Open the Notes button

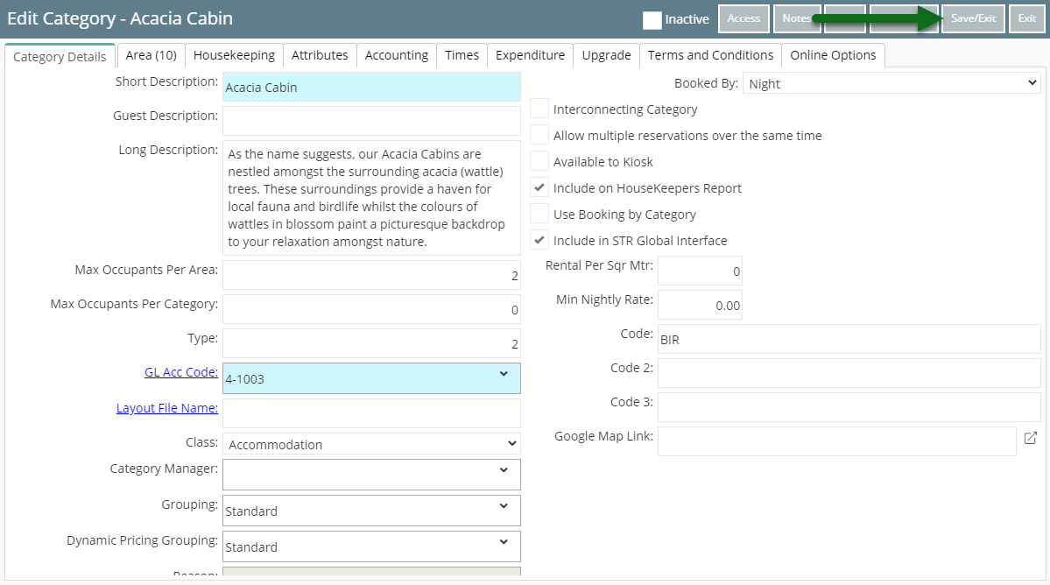pyautogui.click(x=796, y=18)
